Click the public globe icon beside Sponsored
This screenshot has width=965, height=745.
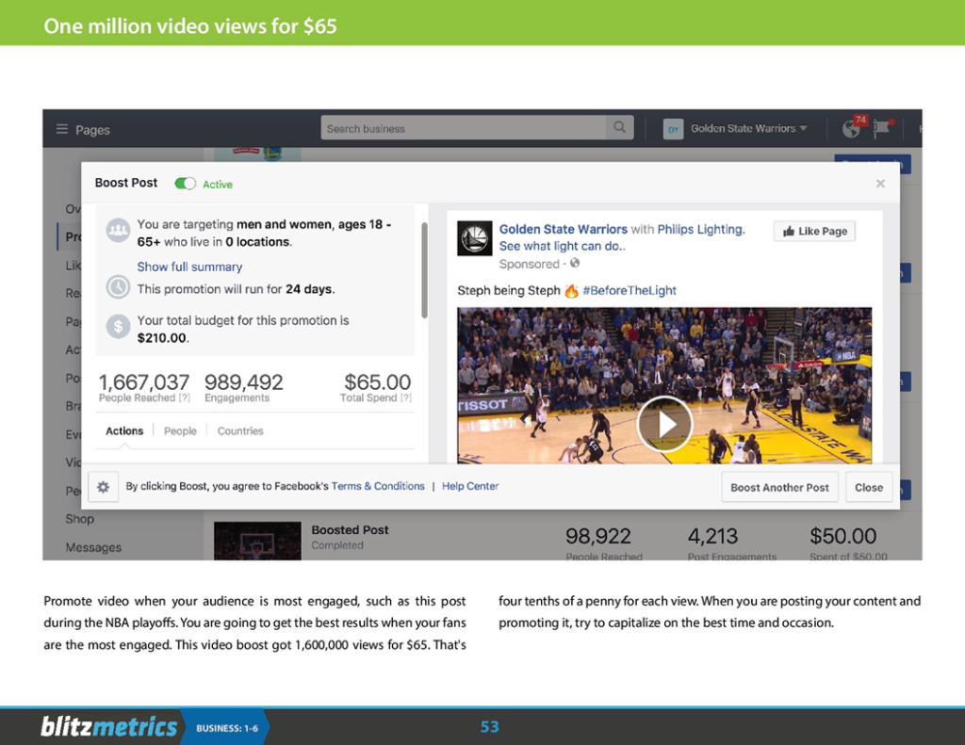575,264
